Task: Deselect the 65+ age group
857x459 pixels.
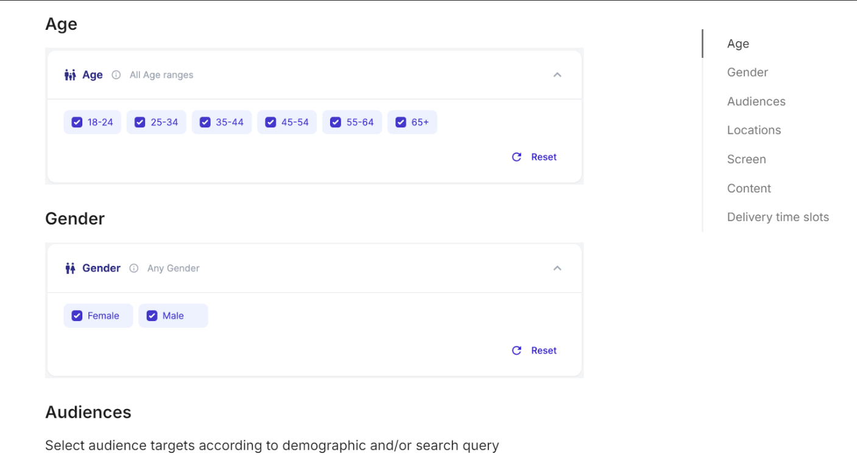Action: point(401,122)
